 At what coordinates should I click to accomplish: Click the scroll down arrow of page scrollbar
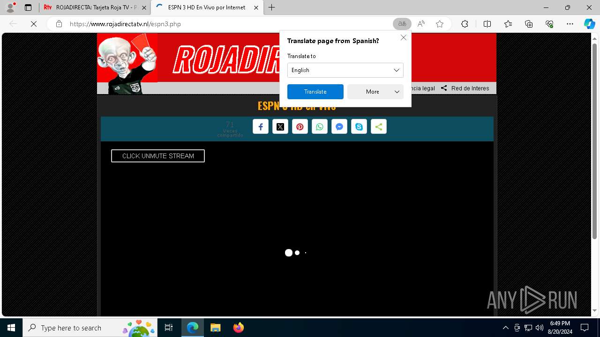(x=594, y=311)
